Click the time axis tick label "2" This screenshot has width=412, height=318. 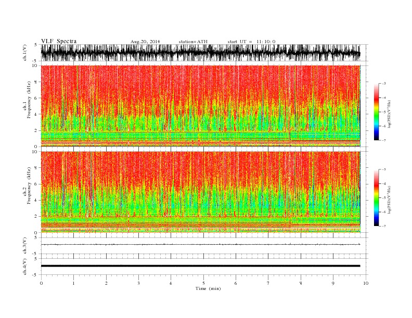[106, 283]
